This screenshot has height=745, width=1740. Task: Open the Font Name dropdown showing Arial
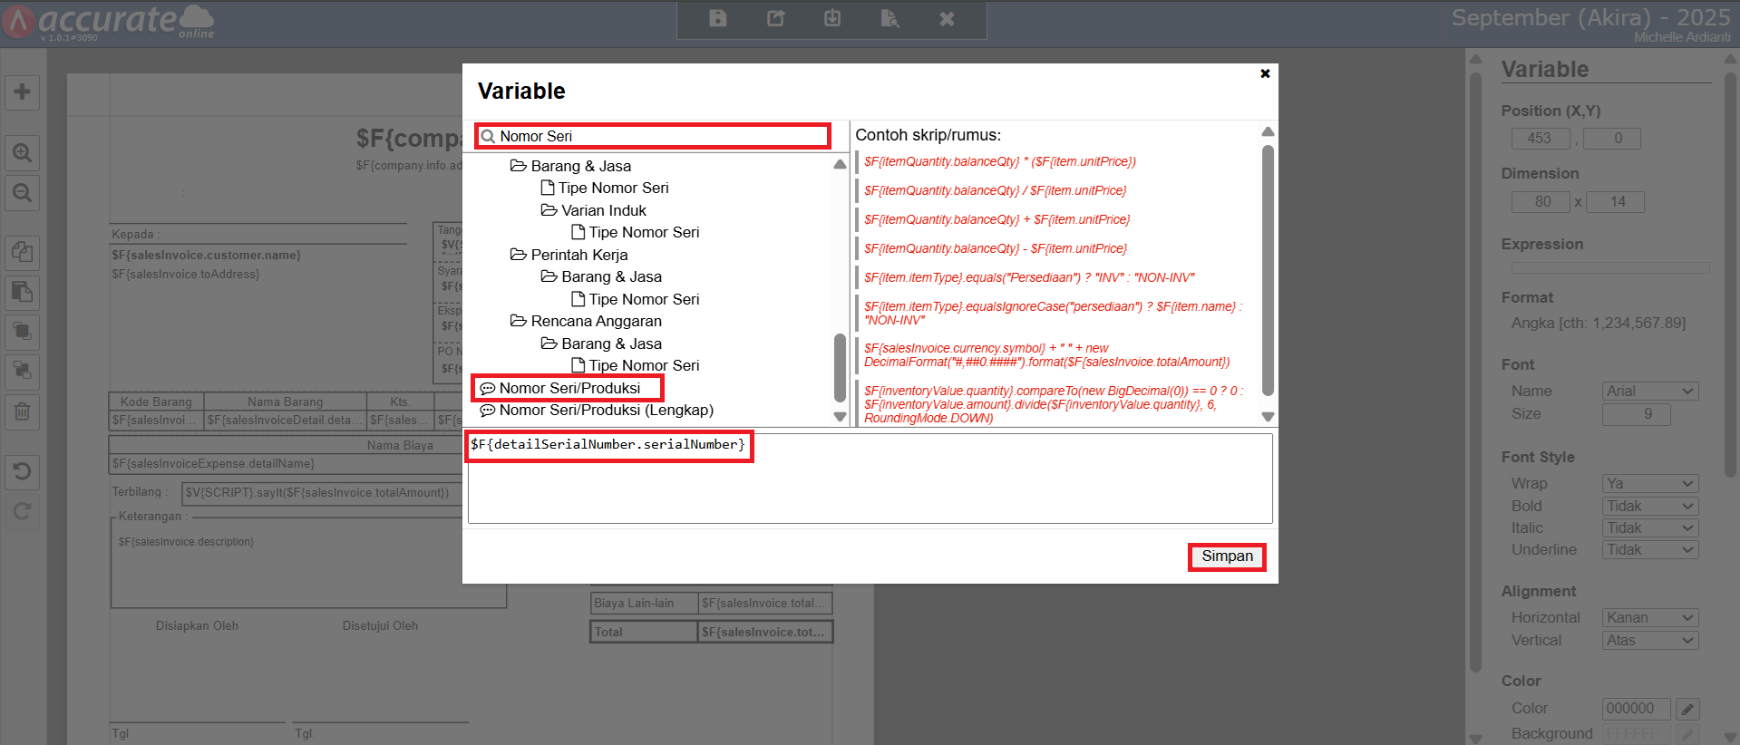pos(1649,392)
